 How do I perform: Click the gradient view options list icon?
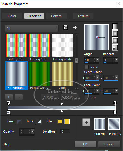(65, 27)
